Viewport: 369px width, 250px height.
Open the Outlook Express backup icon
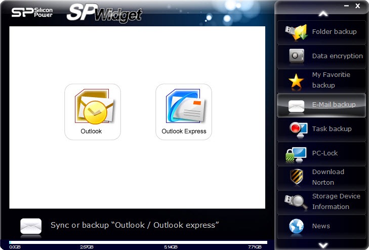184,112
